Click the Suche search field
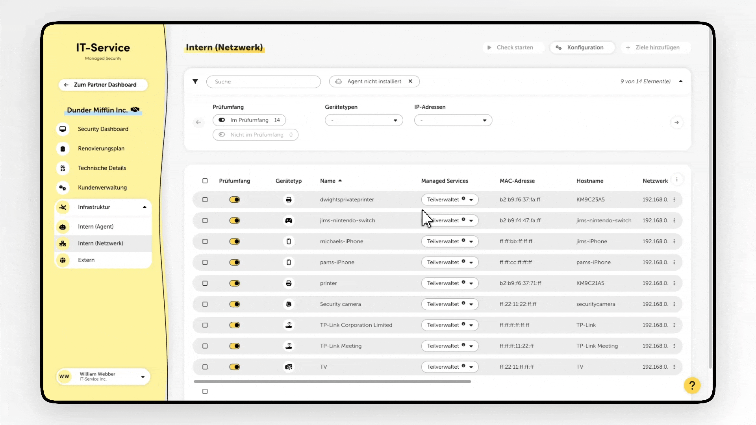The image size is (756, 425). click(x=263, y=81)
